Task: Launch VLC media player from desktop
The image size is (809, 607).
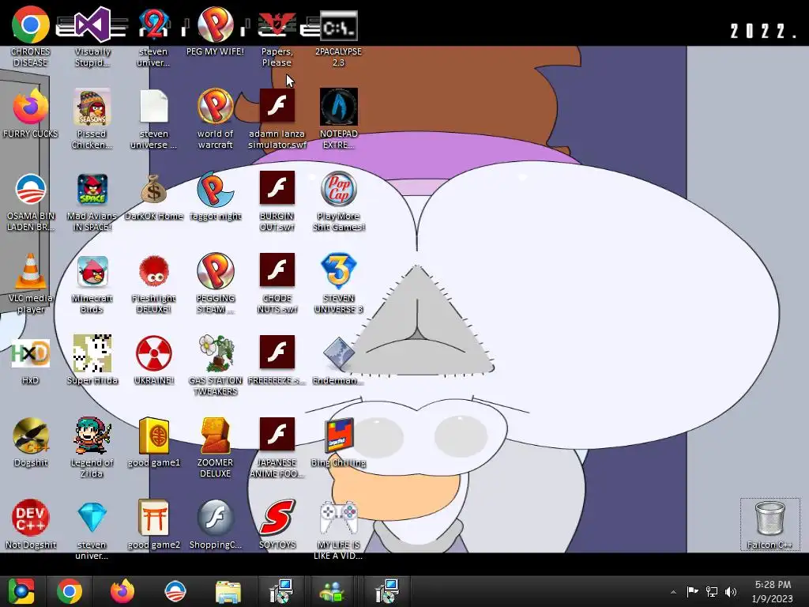Action: click(31, 270)
